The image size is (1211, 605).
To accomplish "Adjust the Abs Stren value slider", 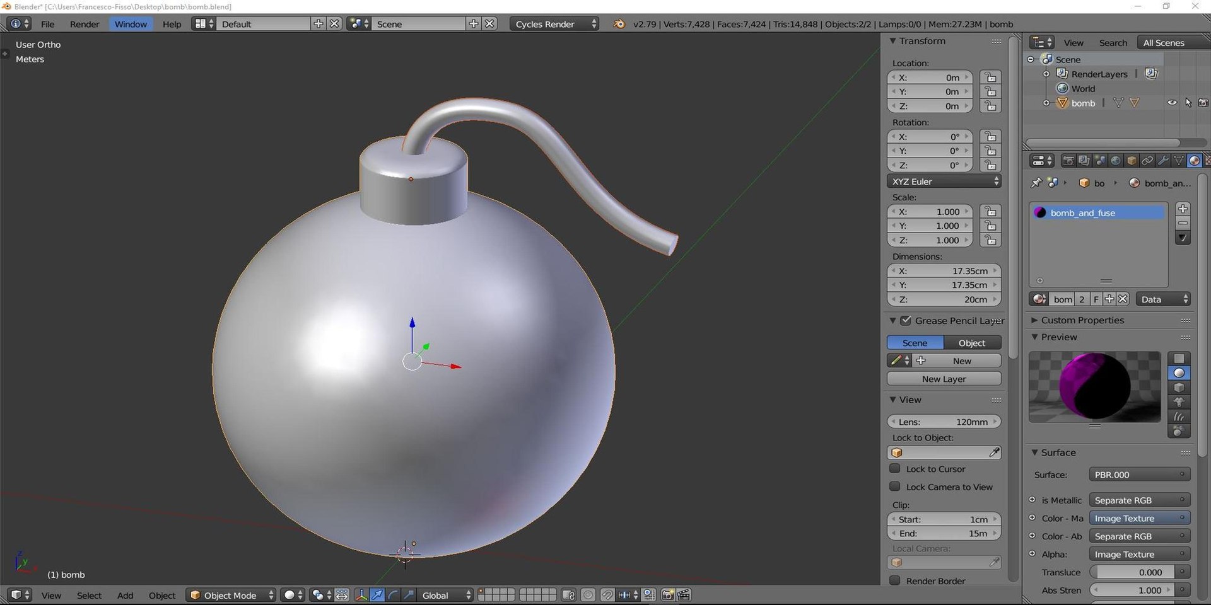I will (1132, 590).
